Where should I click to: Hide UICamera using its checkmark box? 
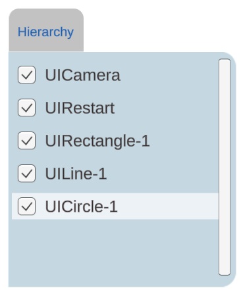coord(26,75)
